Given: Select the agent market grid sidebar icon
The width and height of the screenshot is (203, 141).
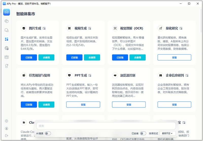Looking at the screenshot, I should coord(7,39).
